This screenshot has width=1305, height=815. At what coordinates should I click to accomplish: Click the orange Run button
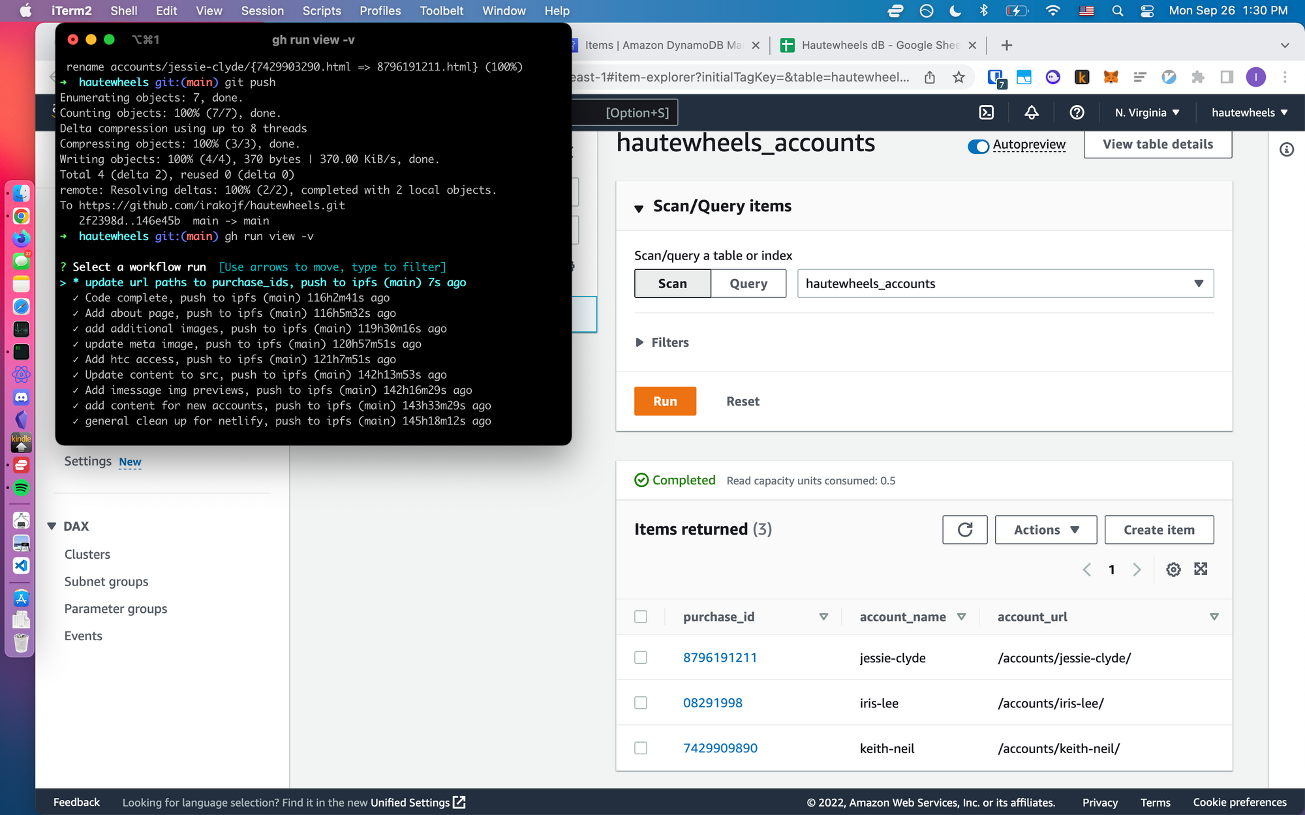tap(665, 401)
